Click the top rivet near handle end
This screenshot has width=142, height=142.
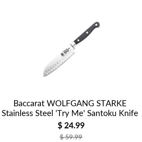click(96, 25)
